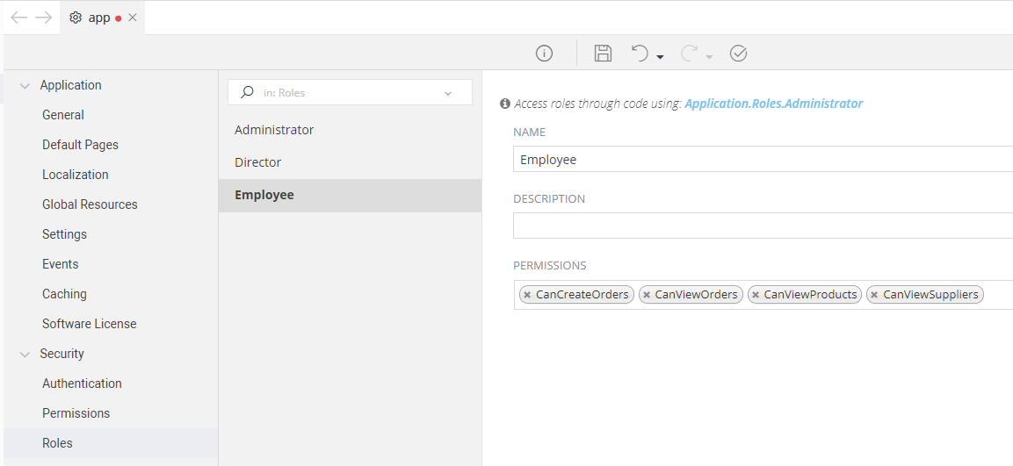Click the Save disk icon in toolbar
Screen dimensions: 1013x466
(x=603, y=54)
